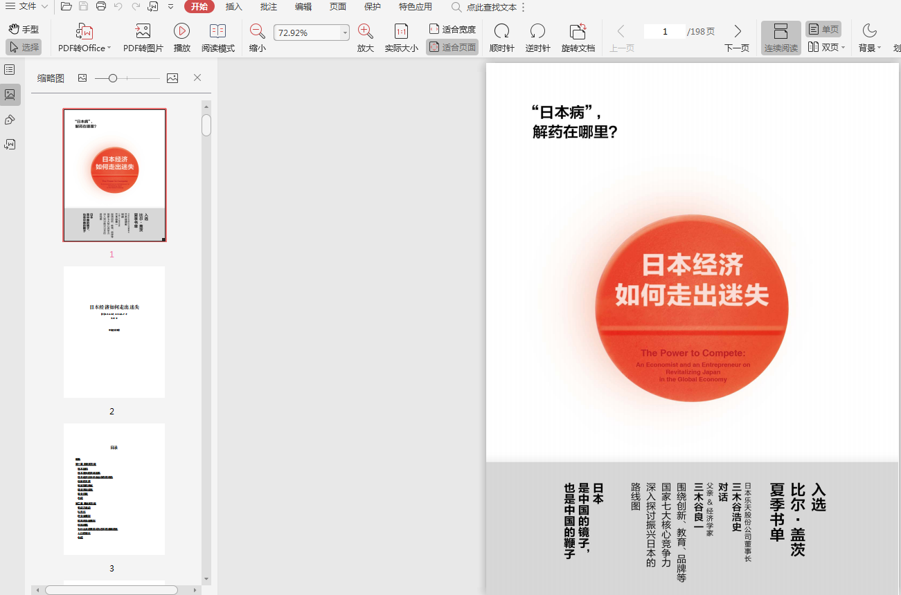Enter 阅读模式 reading mode
This screenshot has width=901, height=595.
[x=217, y=32]
